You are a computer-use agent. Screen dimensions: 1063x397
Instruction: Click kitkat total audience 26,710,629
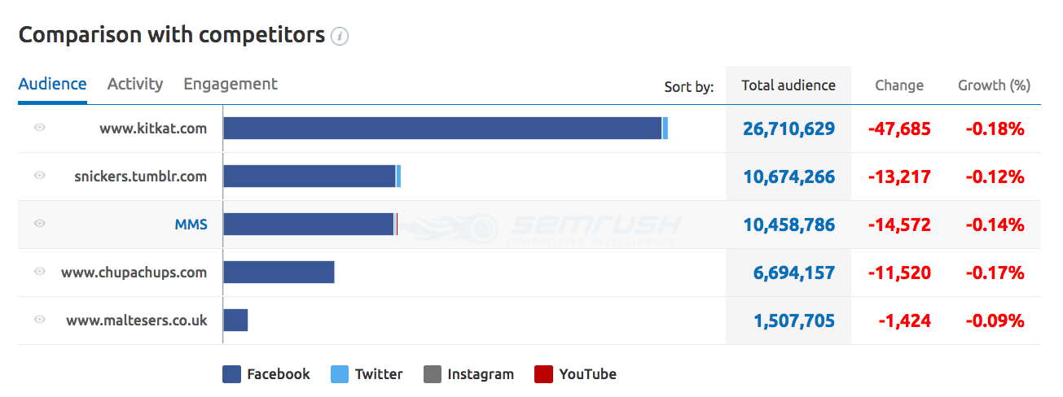788,129
